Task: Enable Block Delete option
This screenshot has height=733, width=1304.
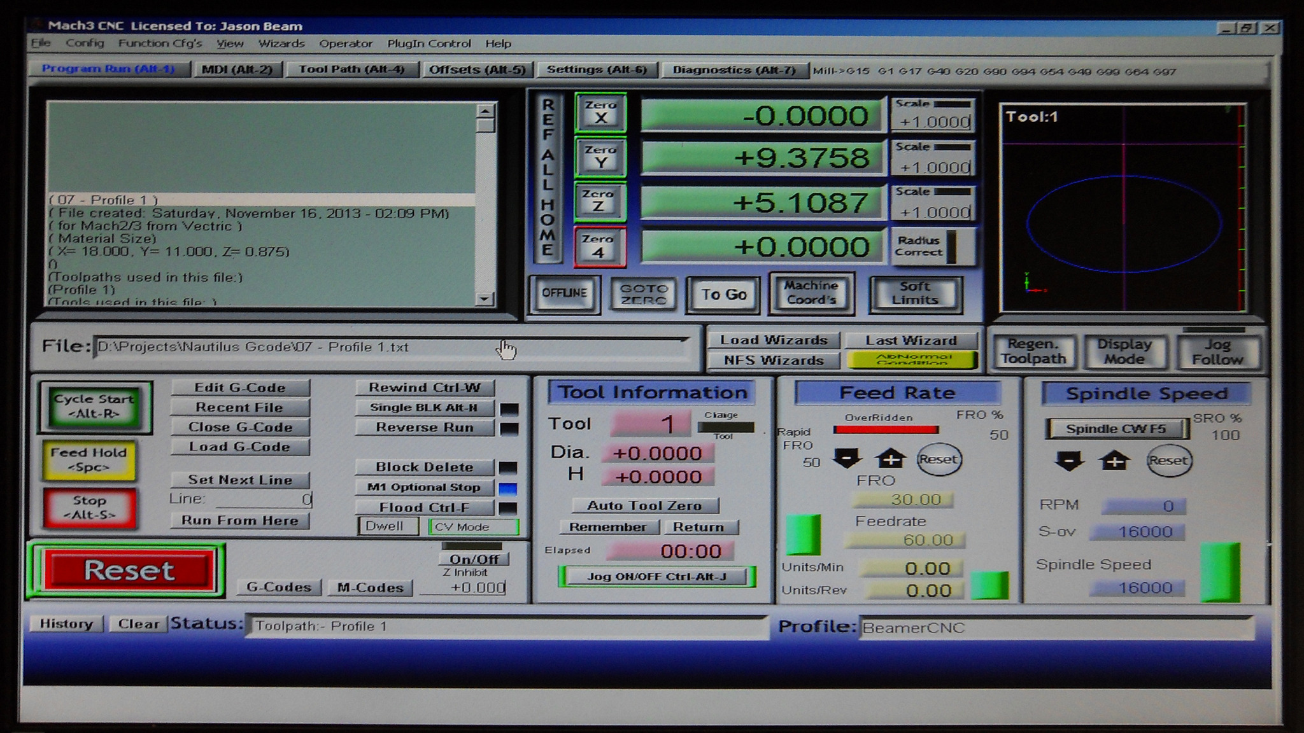Action: [x=424, y=467]
